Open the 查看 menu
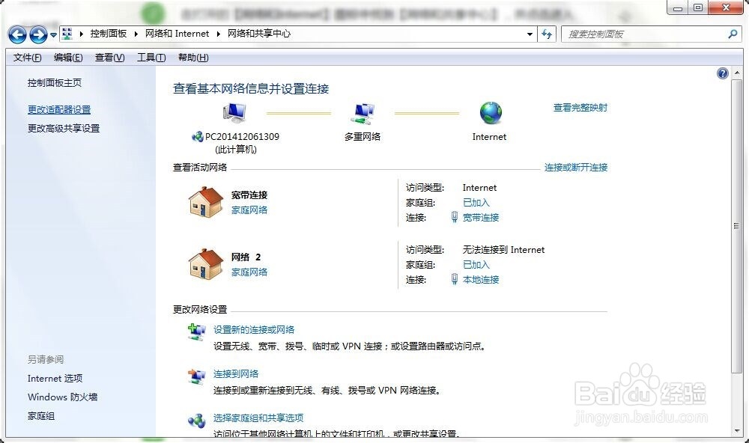The width and height of the screenshot is (749, 443). 109,57
